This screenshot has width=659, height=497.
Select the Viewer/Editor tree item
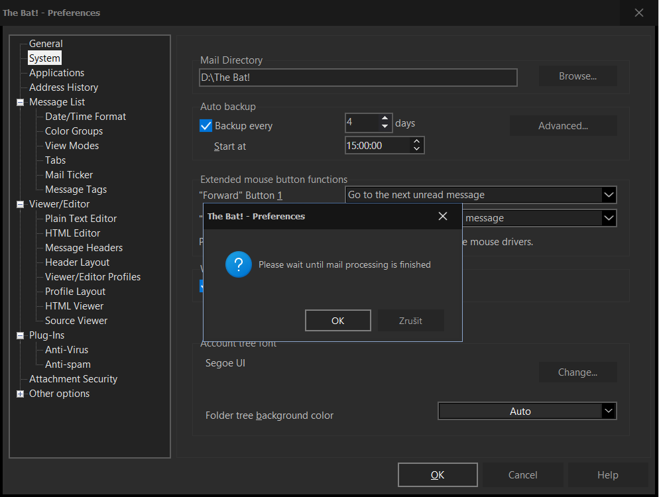pos(59,204)
